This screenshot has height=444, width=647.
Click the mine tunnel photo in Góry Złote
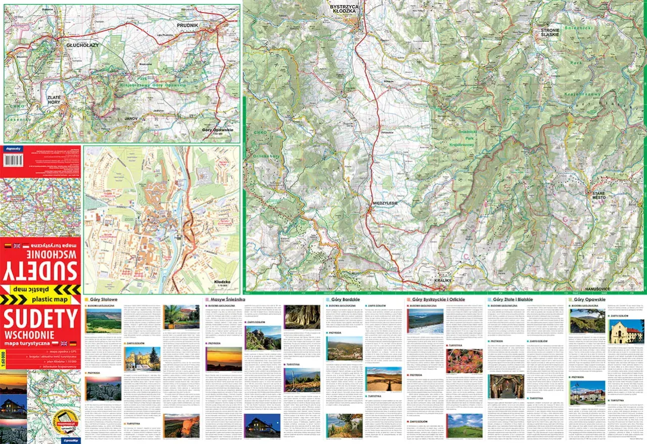tap(507, 386)
